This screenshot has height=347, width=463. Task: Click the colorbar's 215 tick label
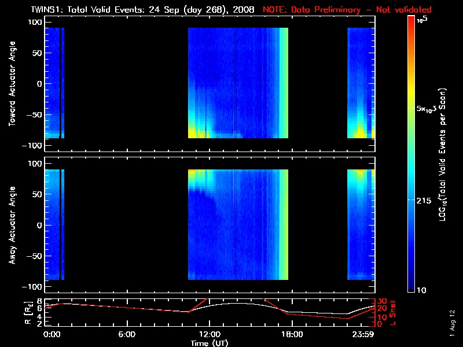point(427,200)
